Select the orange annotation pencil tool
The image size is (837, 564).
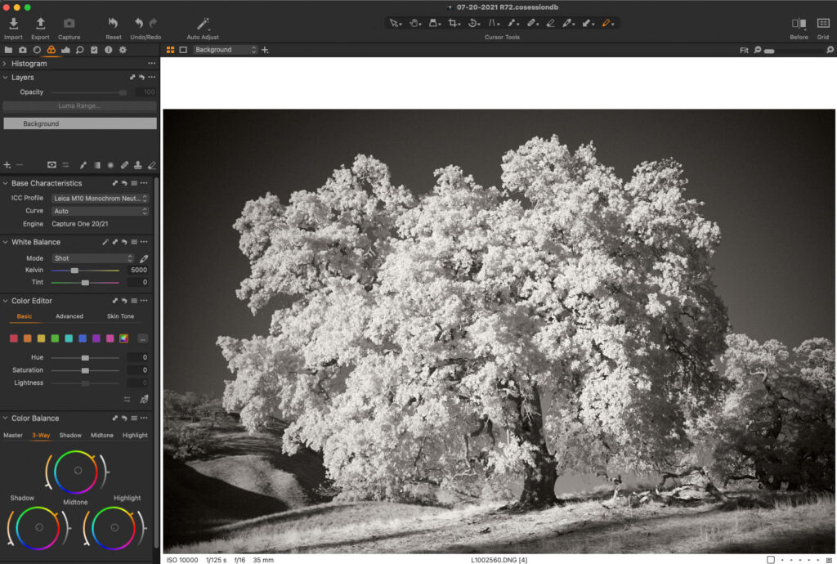pyautogui.click(x=607, y=23)
